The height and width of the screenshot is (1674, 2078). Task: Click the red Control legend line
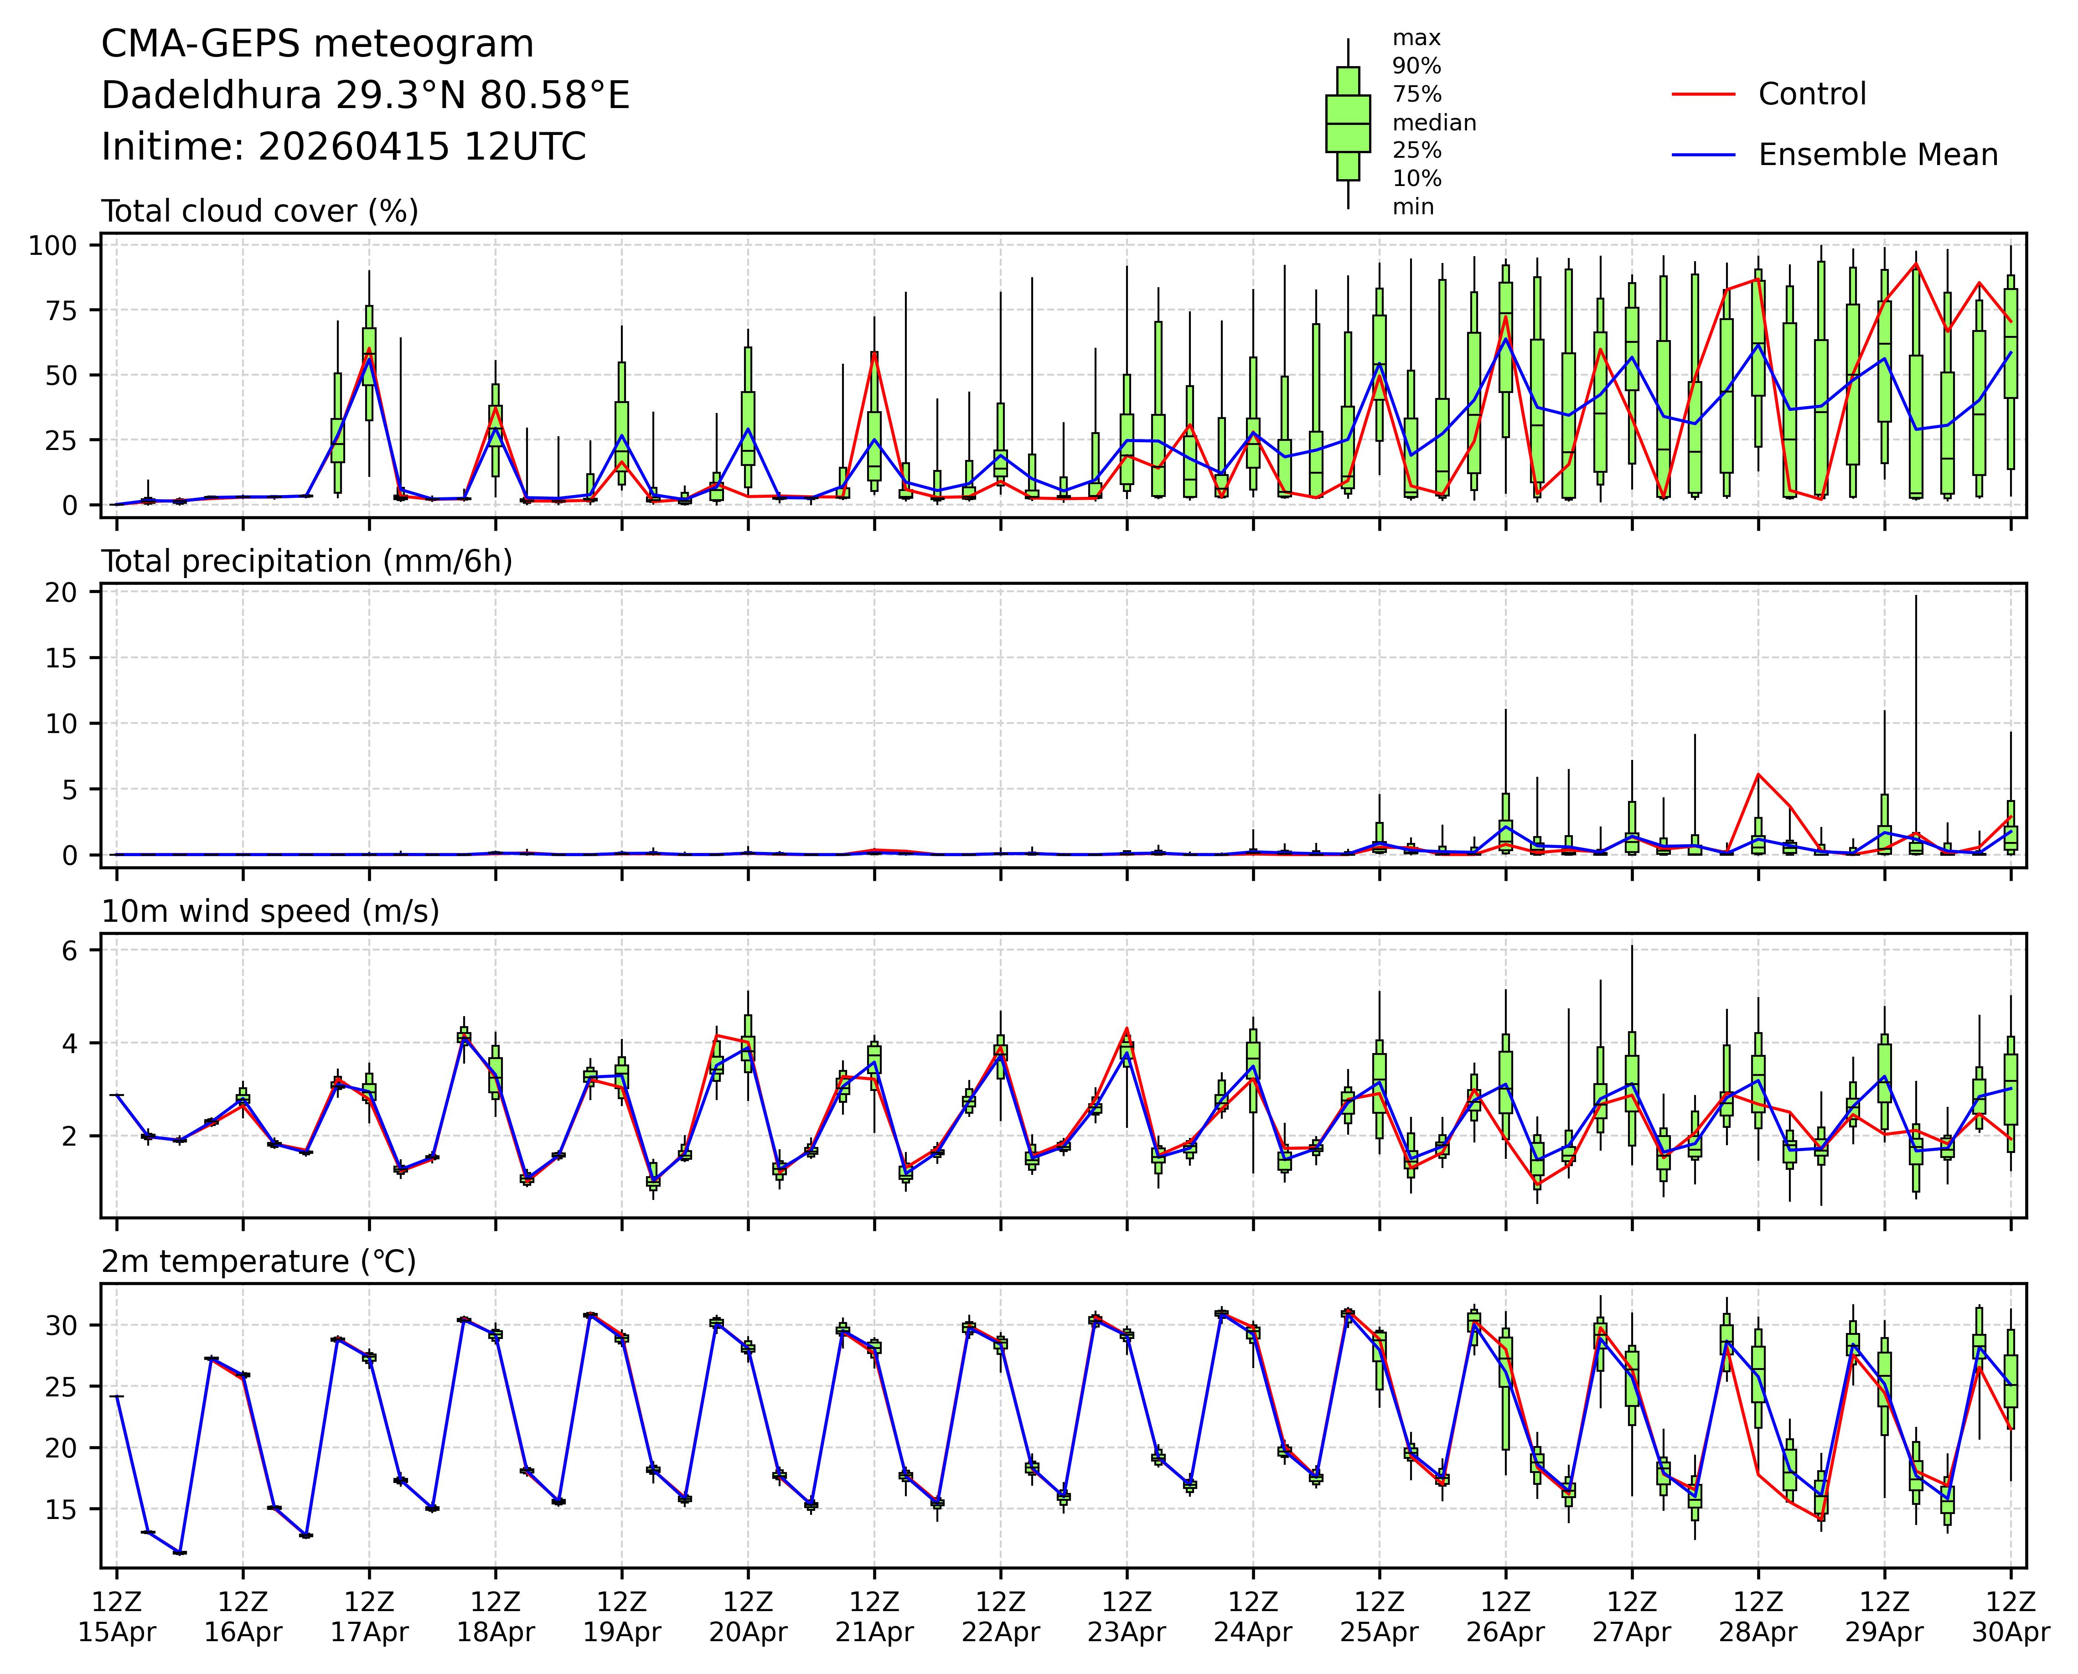point(1703,94)
